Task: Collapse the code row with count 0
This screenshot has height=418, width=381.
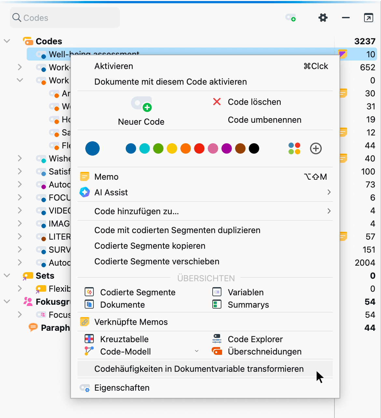Action: pos(20,80)
